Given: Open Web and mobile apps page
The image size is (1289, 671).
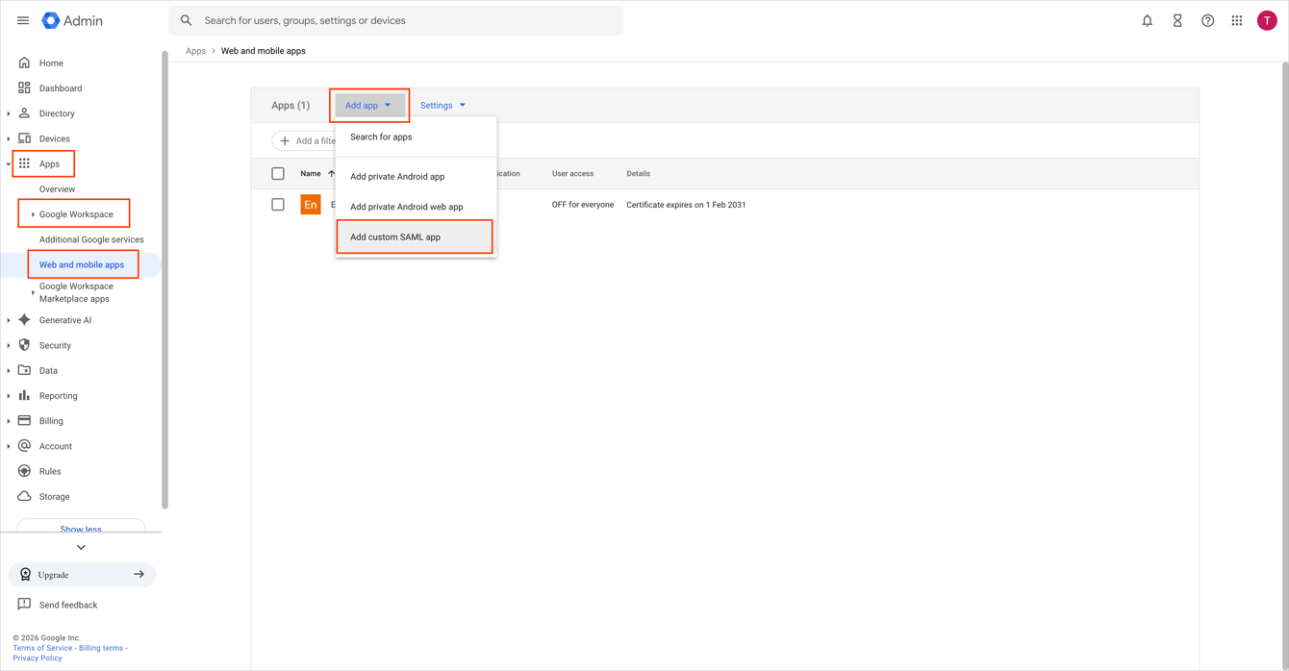Looking at the screenshot, I should tap(82, 264).
